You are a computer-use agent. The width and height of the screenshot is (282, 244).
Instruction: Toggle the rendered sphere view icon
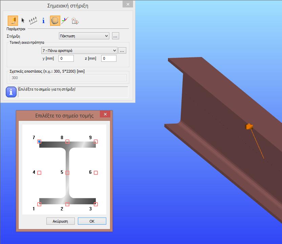pyautogui.click(x=55, y=21)
